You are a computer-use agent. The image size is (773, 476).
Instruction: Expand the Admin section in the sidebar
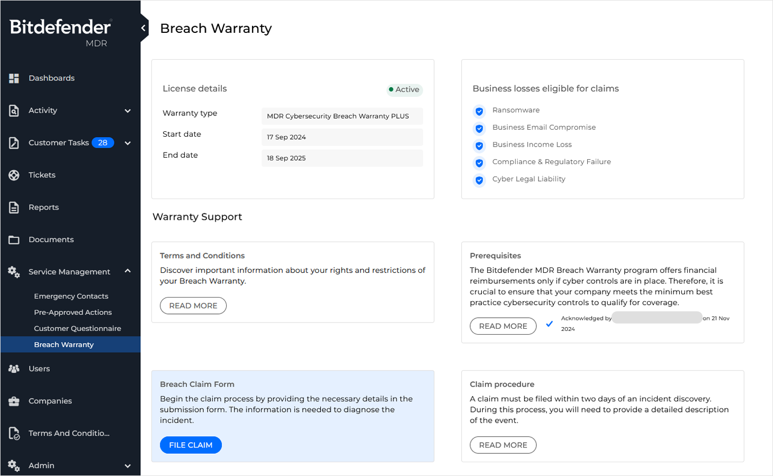pos(127,466)
